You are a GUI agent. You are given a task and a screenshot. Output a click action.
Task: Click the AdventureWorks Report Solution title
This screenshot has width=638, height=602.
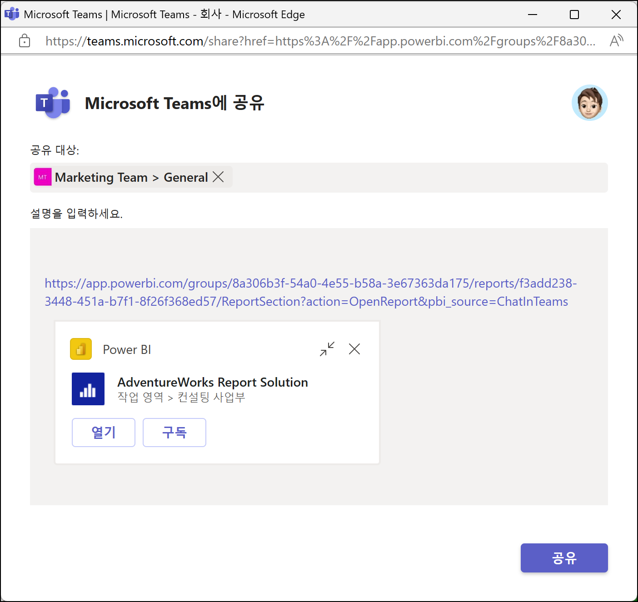point(213,382)
